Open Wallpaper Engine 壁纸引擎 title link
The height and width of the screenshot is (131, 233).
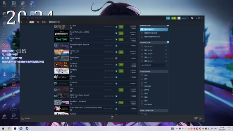point(79,45)
